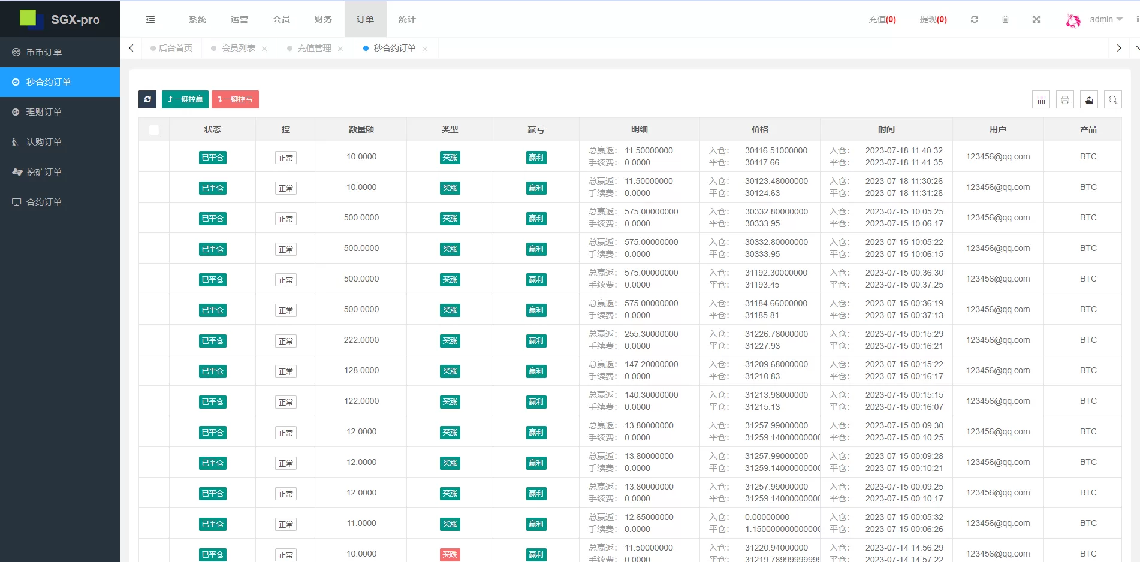Click the printer icon above the table

coord(1065,100)
